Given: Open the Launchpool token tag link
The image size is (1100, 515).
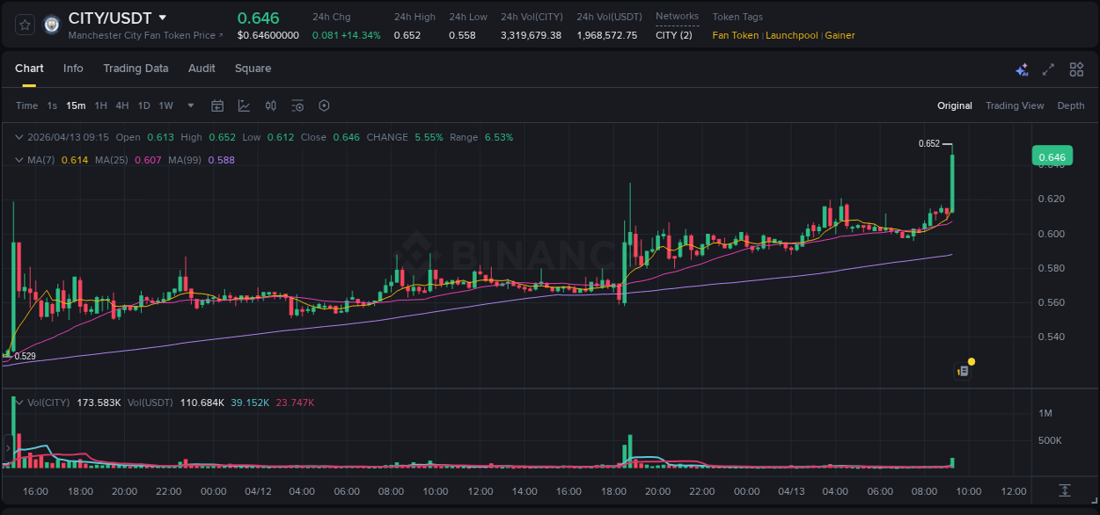Looking at the screenshot, I should 791,35.
